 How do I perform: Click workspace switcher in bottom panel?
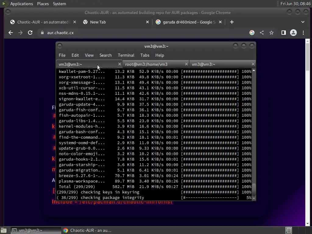[289, 230]
